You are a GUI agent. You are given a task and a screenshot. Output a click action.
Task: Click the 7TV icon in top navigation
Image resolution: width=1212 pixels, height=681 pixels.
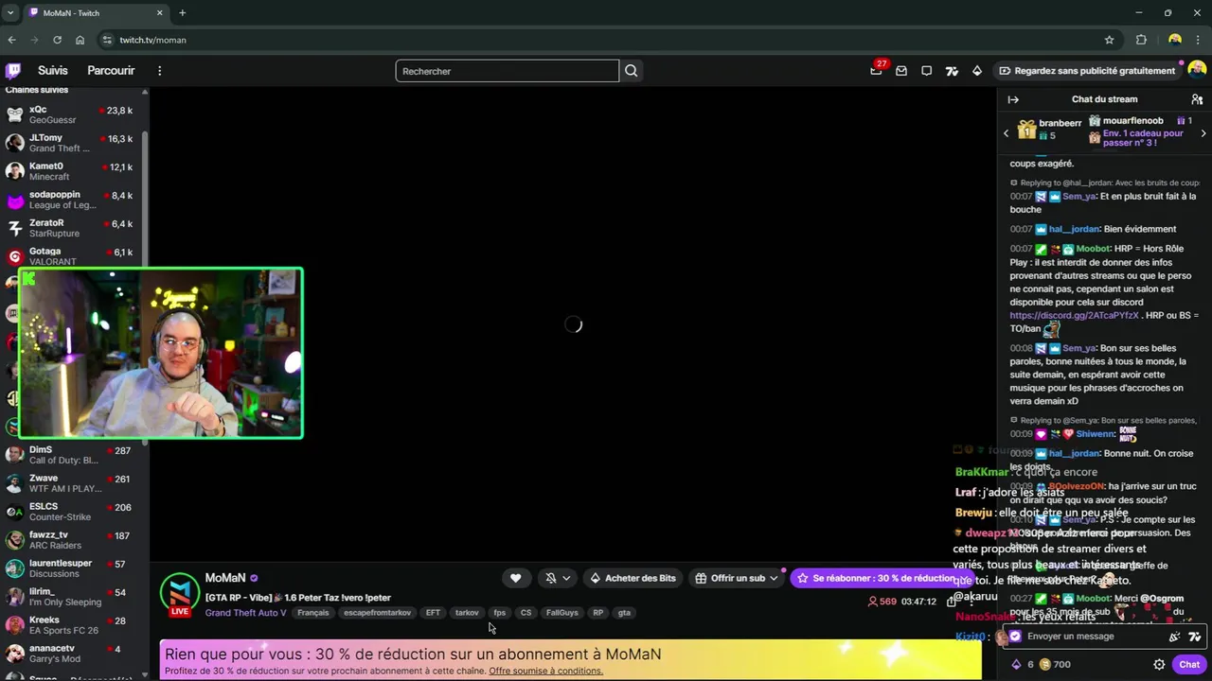[952, 71]
